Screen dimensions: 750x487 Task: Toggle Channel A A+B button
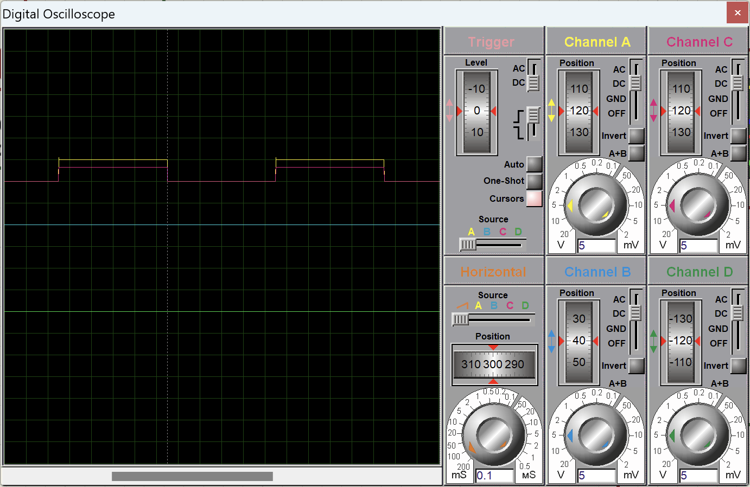[636, 153]
